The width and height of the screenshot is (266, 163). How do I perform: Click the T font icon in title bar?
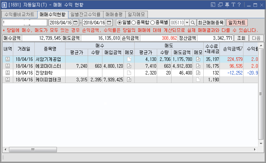coord(233,5)
